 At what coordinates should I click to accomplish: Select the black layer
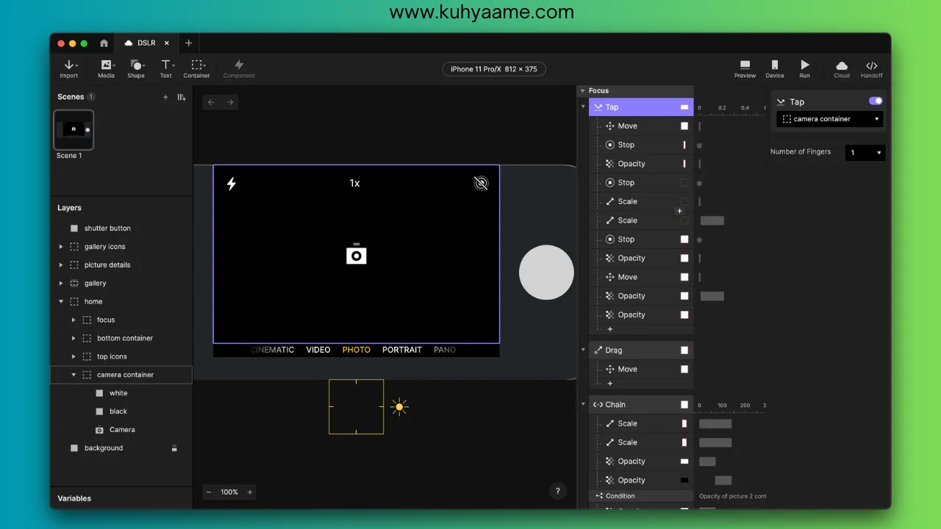pyautogui.click(x=121, y=412)
